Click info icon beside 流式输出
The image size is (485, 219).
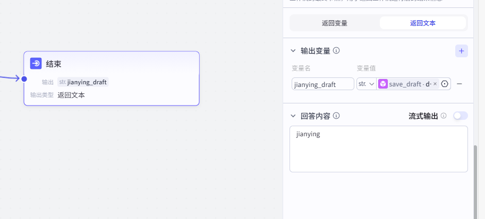[x=444, y=116]
